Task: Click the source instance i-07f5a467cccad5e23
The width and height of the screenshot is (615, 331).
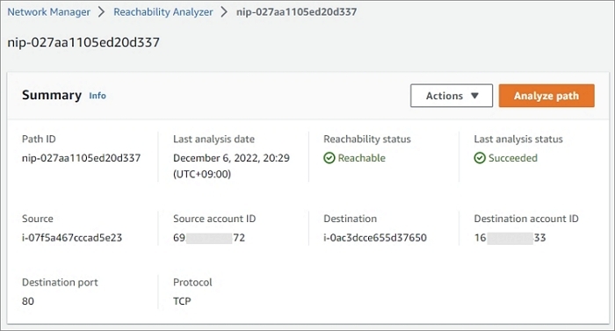Action: [x=72, y=238]
